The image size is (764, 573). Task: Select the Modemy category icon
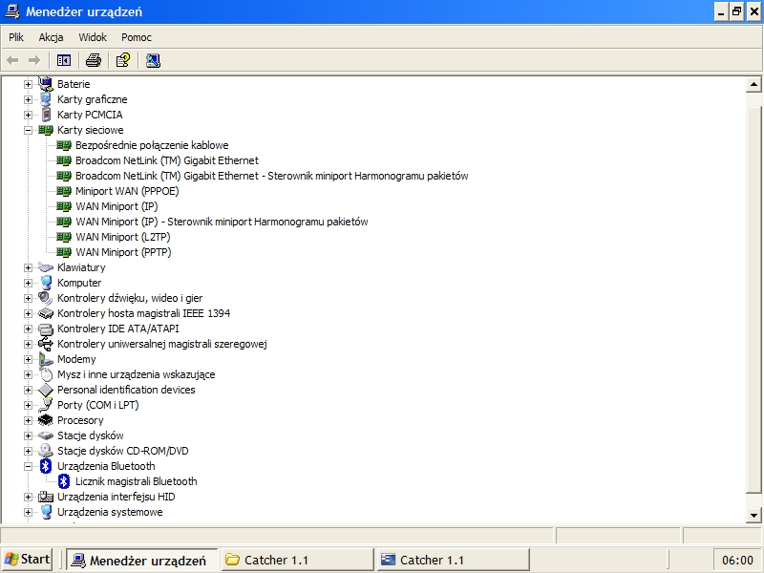click(x=45, y=359)
